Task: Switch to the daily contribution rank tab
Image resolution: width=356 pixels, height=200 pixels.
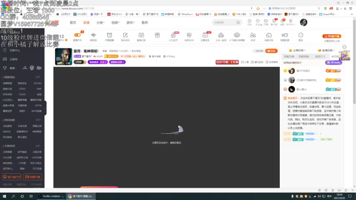Action: point(289,56)
